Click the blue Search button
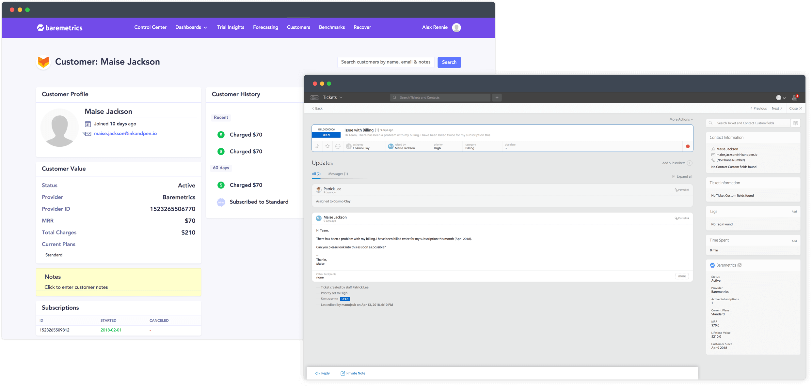 449,62
